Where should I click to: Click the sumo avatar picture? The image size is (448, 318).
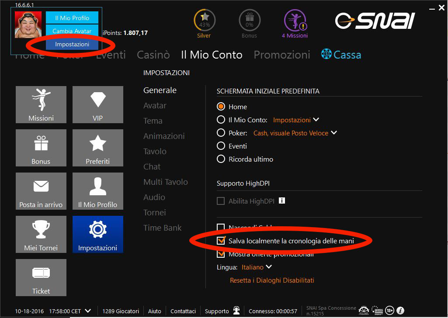(x=28, y=24)
